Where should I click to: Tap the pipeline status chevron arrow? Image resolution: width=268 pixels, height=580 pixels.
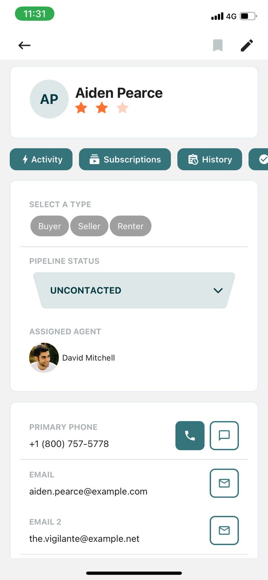coord(218,290)
